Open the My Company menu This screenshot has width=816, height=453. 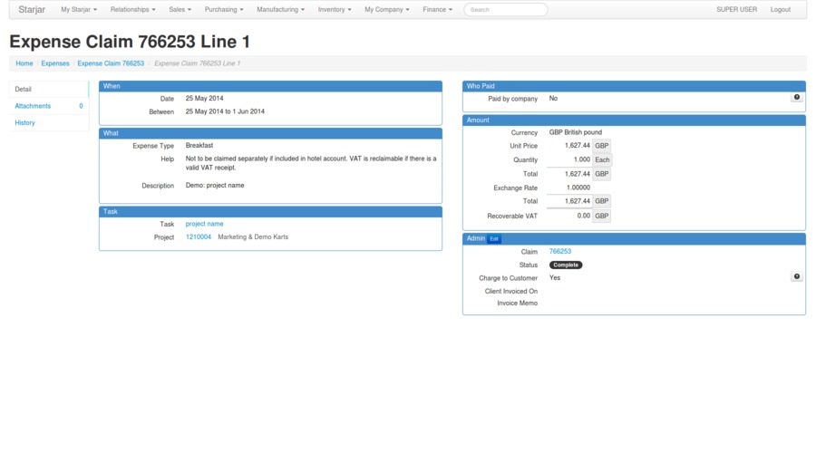386,10
